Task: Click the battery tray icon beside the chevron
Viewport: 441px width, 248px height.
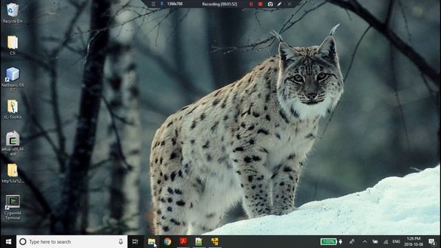Action: [x=375, y=242]
